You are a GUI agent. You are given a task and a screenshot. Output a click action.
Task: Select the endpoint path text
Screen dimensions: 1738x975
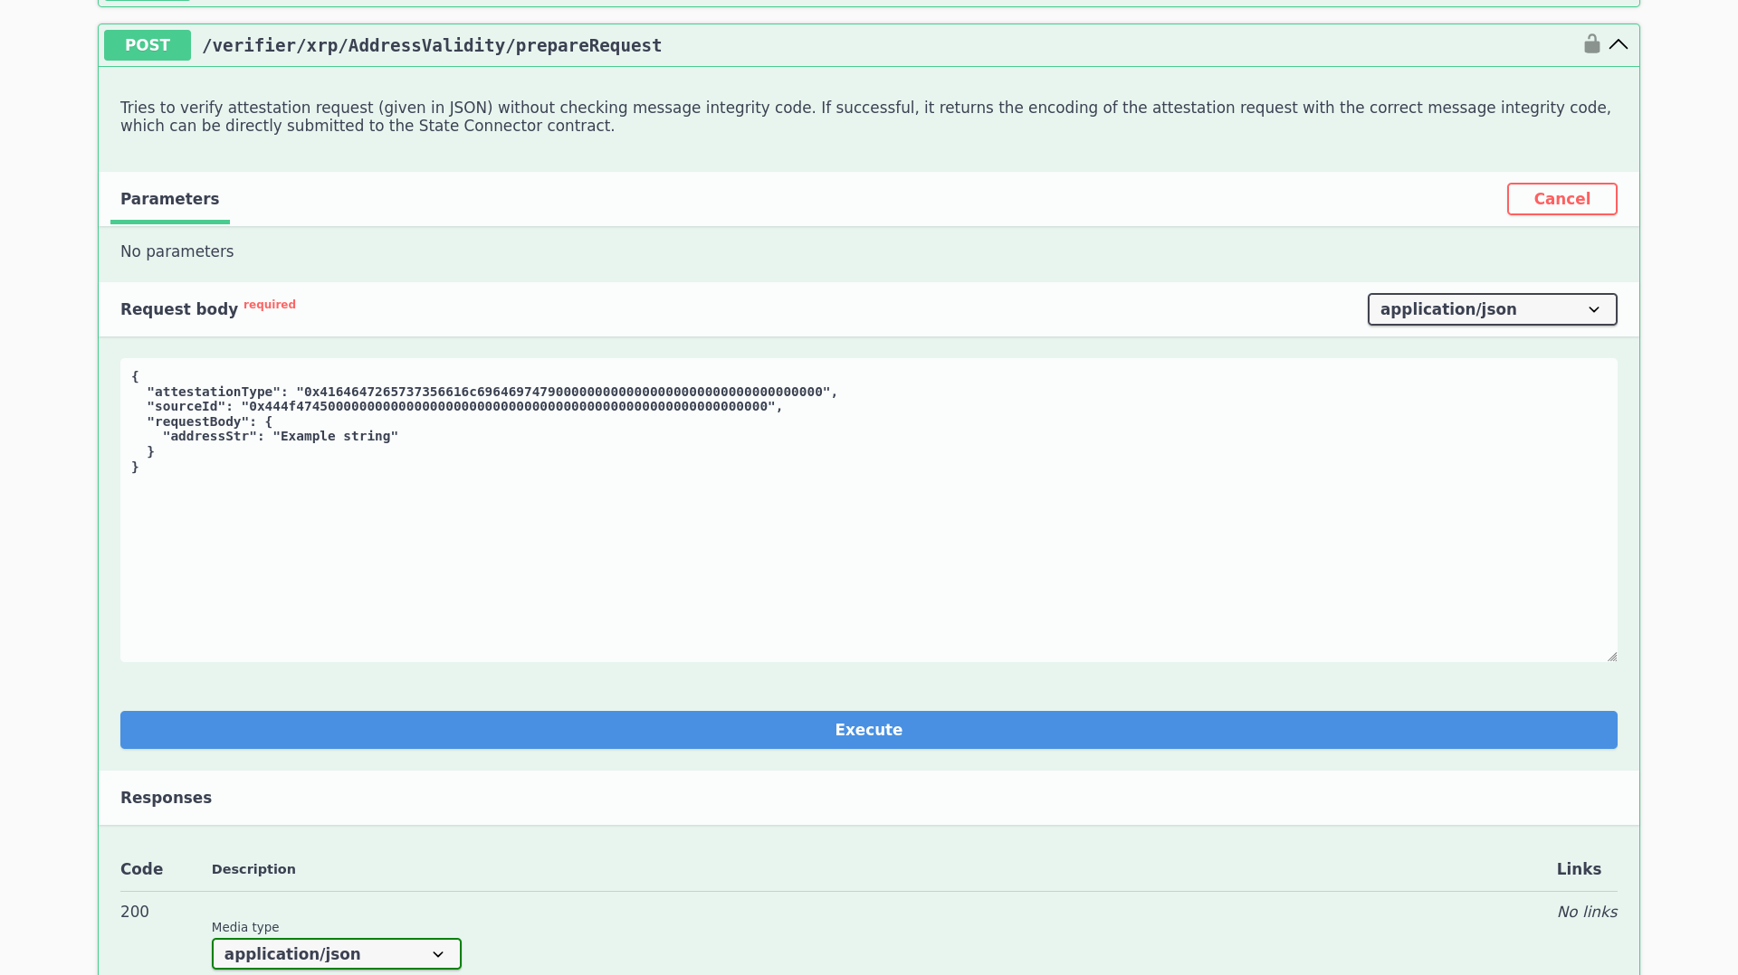pyautogui.click(x=432, y=45)
